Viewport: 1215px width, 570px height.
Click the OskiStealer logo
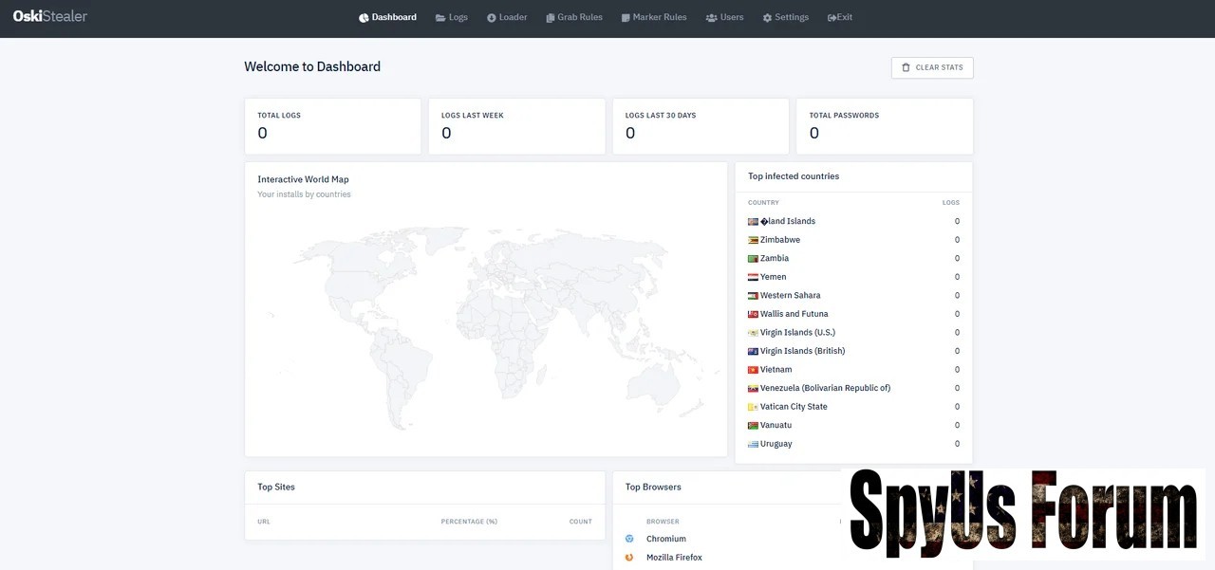[x=49, y=16]
